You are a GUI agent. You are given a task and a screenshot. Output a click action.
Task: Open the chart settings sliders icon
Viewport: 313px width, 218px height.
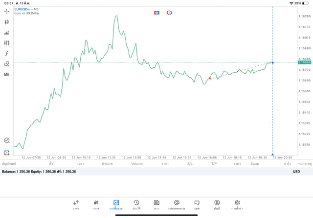(7, 43)
